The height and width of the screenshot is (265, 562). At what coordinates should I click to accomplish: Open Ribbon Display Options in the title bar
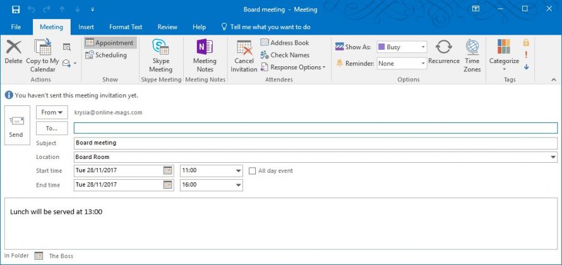[x=475, y=9]
